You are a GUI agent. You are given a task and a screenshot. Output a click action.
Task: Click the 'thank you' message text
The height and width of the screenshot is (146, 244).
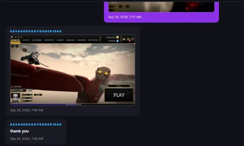click(x=19, y=131)
